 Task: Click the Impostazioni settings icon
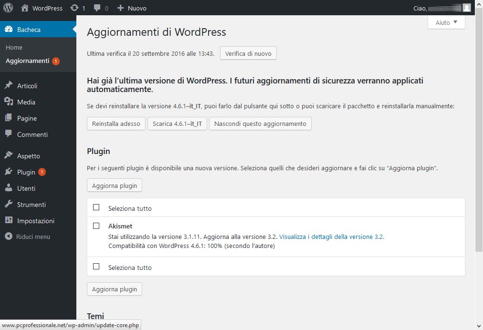click(9, 221)
